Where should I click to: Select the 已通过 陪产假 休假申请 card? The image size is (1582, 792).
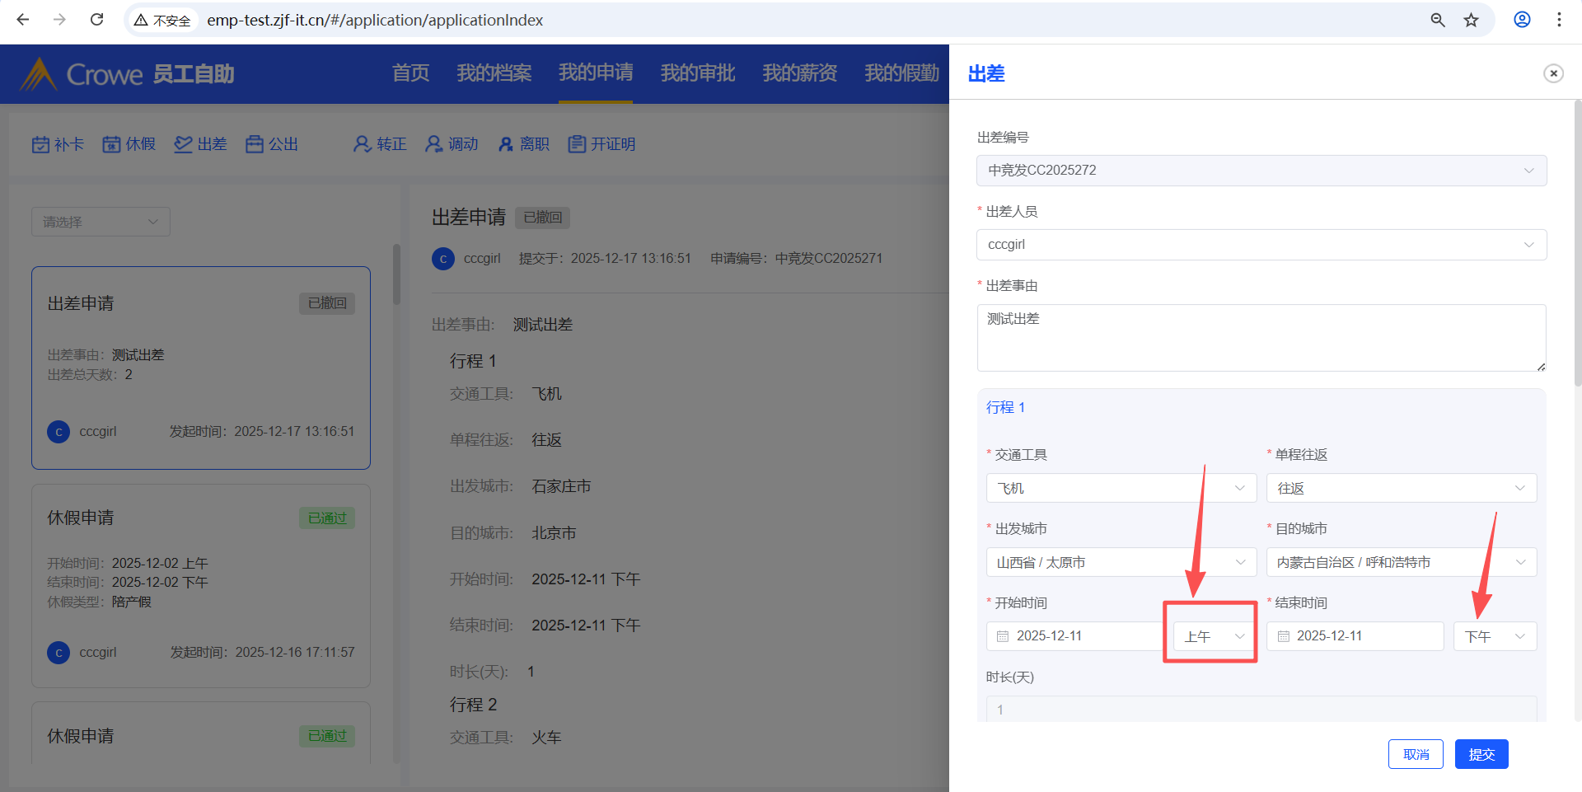pyautogui.click(x=200, y=585)
